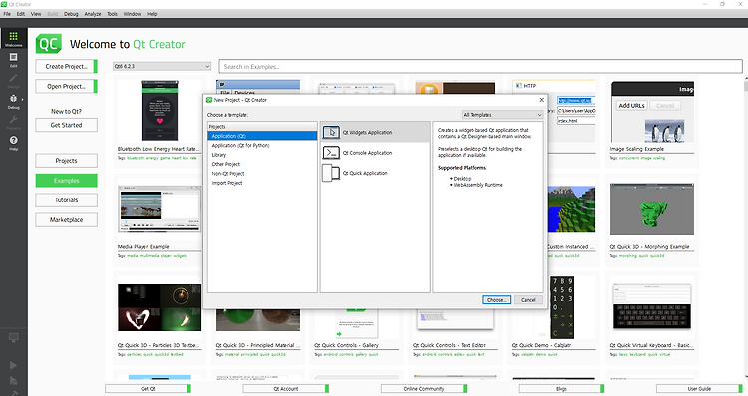Open Design mode in the sidebar
Image resolution: width=748 pixels, height=396 pixels.
pos(13,81)
